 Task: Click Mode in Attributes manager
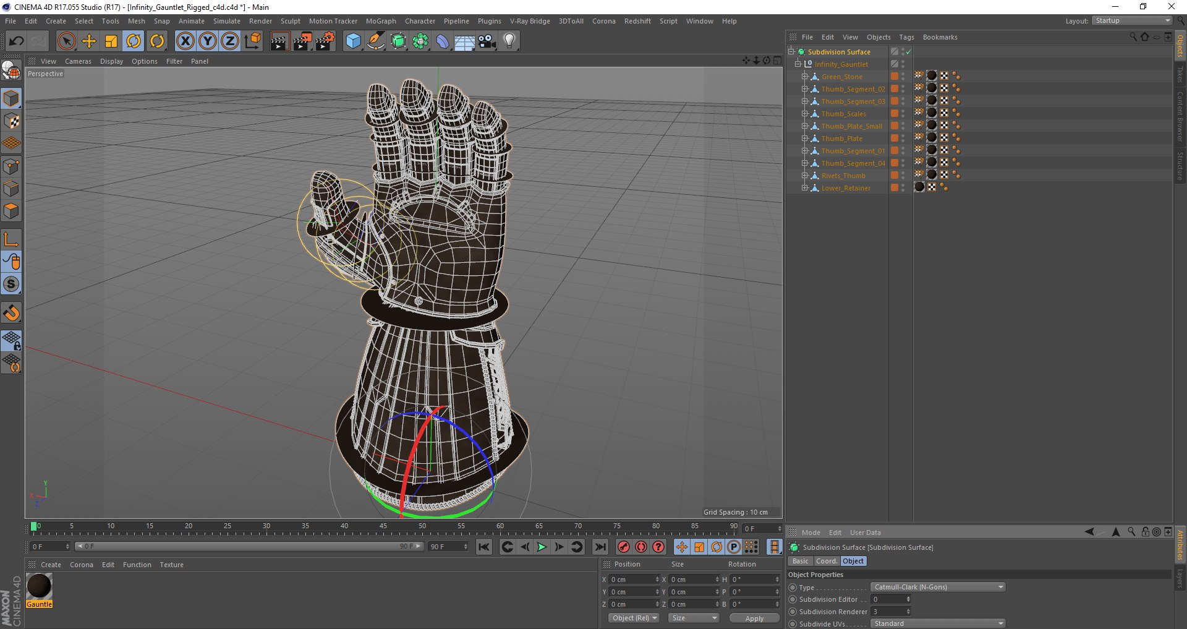point(810,533)
